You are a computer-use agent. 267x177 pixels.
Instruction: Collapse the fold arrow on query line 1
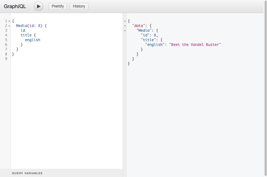[x=9, y=21]
